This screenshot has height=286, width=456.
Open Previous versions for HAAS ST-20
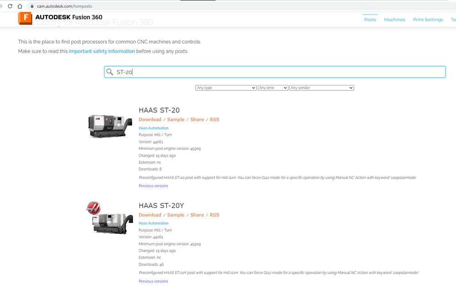tap(153, 186)
